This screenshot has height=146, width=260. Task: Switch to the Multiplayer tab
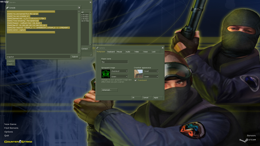[x=101, y=52]
